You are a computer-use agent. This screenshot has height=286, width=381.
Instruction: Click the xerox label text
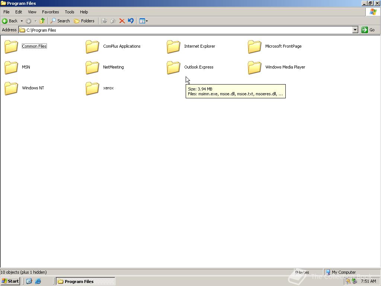tap(108, 88)
